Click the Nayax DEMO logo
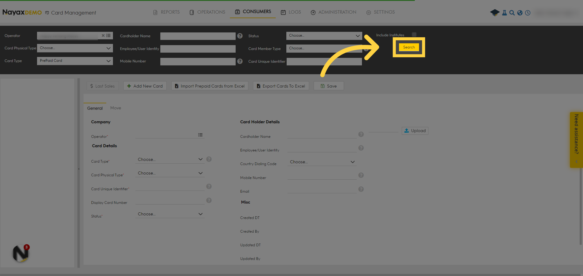Viewport: 583px width, 276px height. (x=22, y=12)
